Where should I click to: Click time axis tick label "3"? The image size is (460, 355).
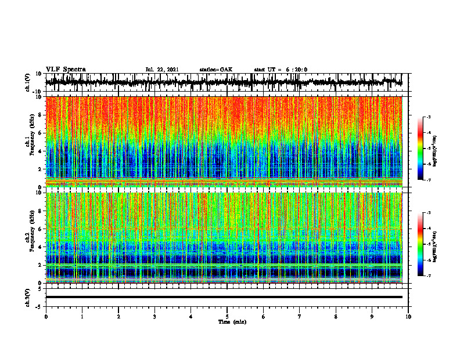pos(154,317)
